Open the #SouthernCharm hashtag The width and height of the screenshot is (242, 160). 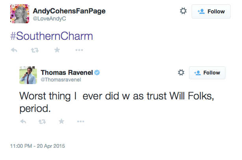(51, 36)
